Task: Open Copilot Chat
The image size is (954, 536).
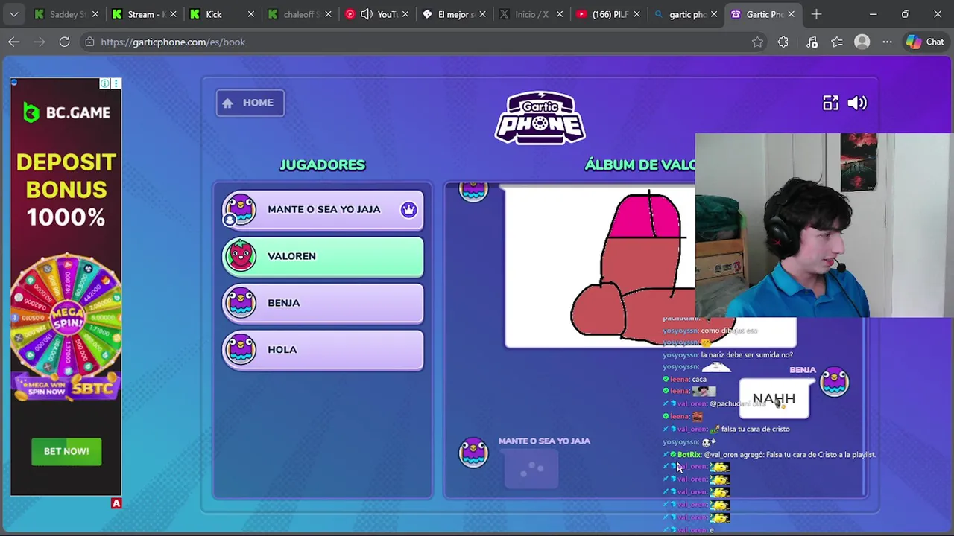Action: click(x=925, y=42)
